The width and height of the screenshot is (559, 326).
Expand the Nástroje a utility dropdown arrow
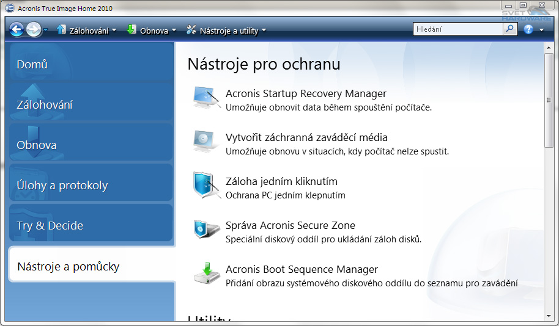coord(264,31)
